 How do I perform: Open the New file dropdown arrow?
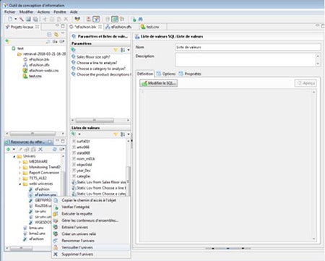pos(15,19)
